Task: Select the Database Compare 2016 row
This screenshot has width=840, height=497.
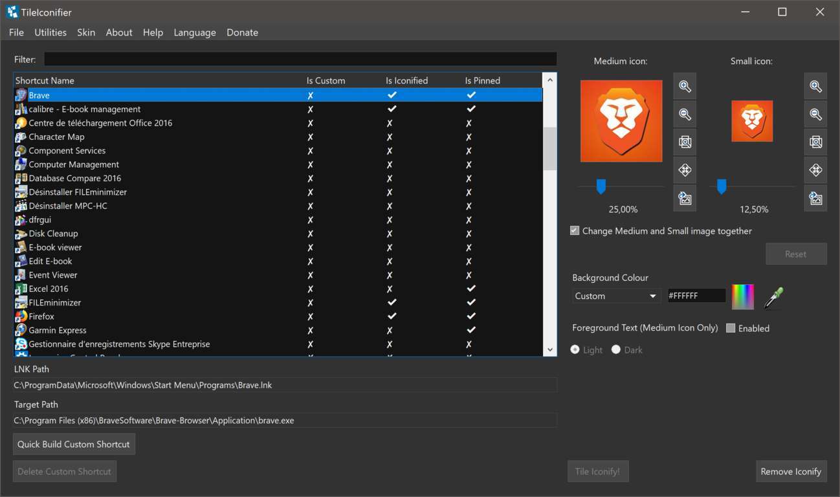Action: pos(278,178)
